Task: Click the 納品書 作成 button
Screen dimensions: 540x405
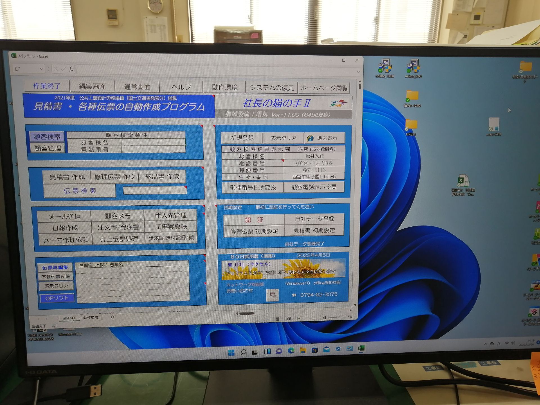Action: click(x=162, y=176)
